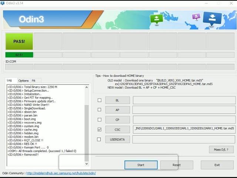Select log line 'recovery.img'

[24, 123]
